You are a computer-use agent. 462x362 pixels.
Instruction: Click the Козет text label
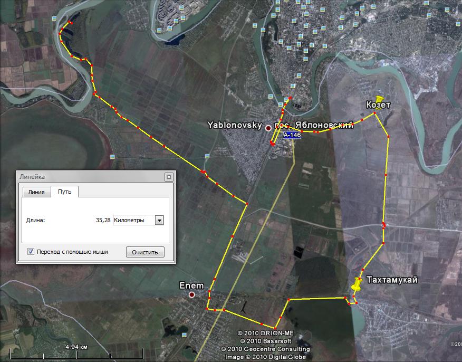pyautogui.click(x=378, y=105)
